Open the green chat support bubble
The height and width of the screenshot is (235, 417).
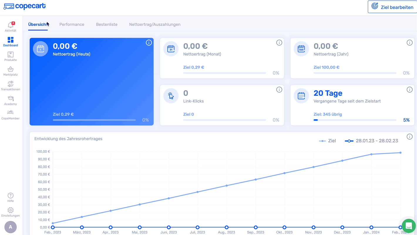[x=408, y=226]
